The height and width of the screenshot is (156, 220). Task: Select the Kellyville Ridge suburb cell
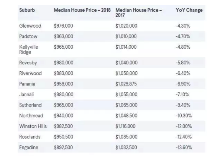click(x=29, y=49)
